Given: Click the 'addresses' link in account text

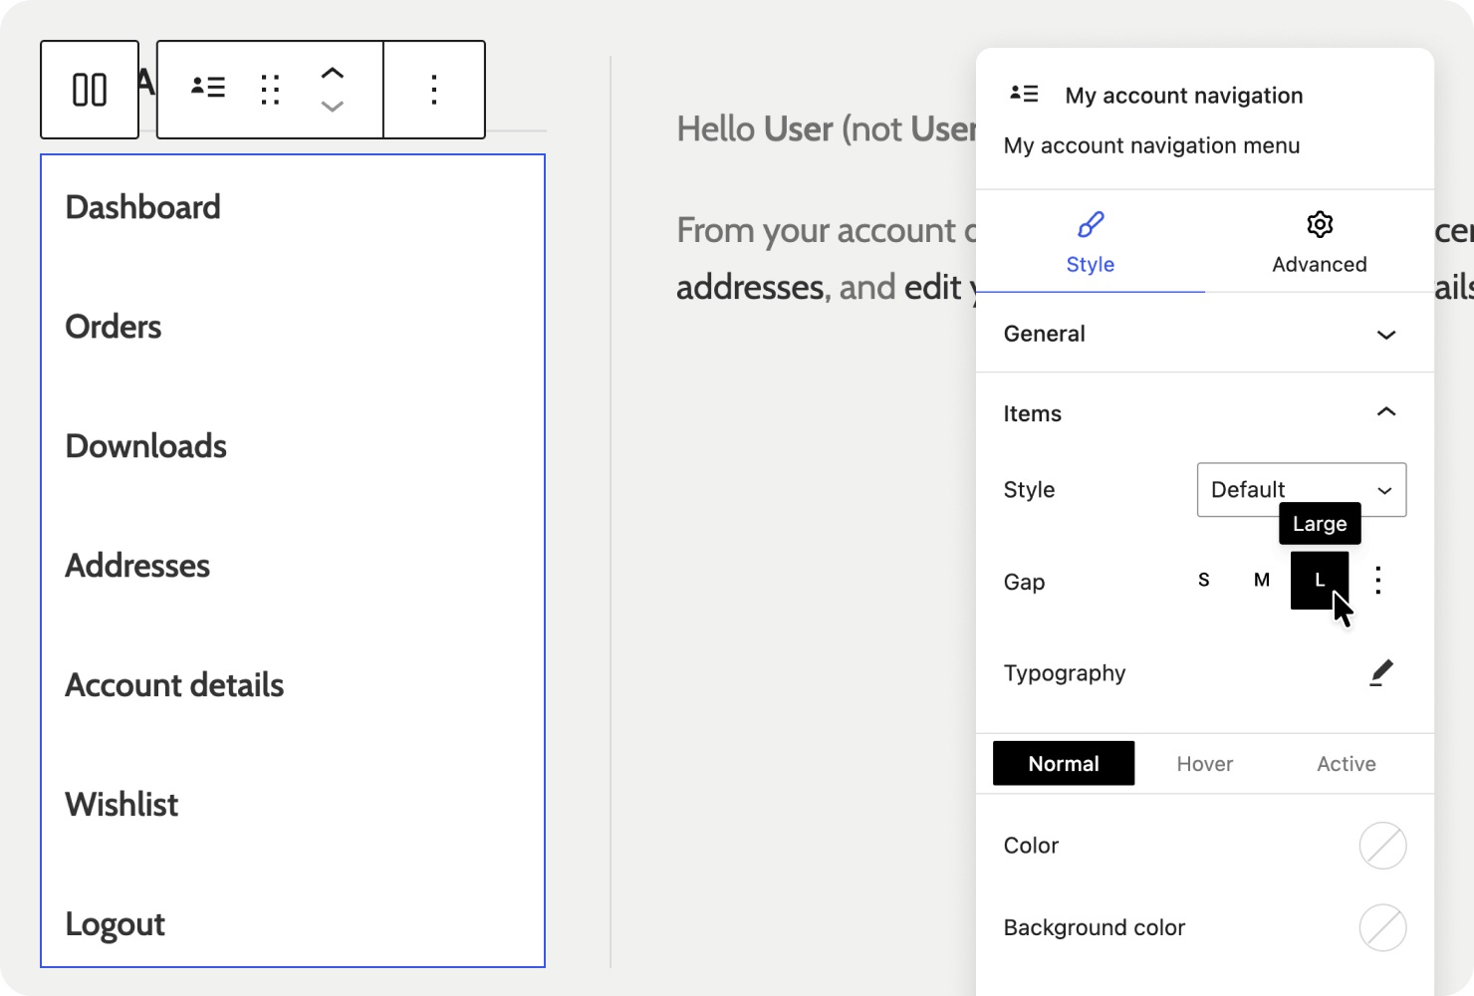Looking at the screenshot, I should coord(752,288).
